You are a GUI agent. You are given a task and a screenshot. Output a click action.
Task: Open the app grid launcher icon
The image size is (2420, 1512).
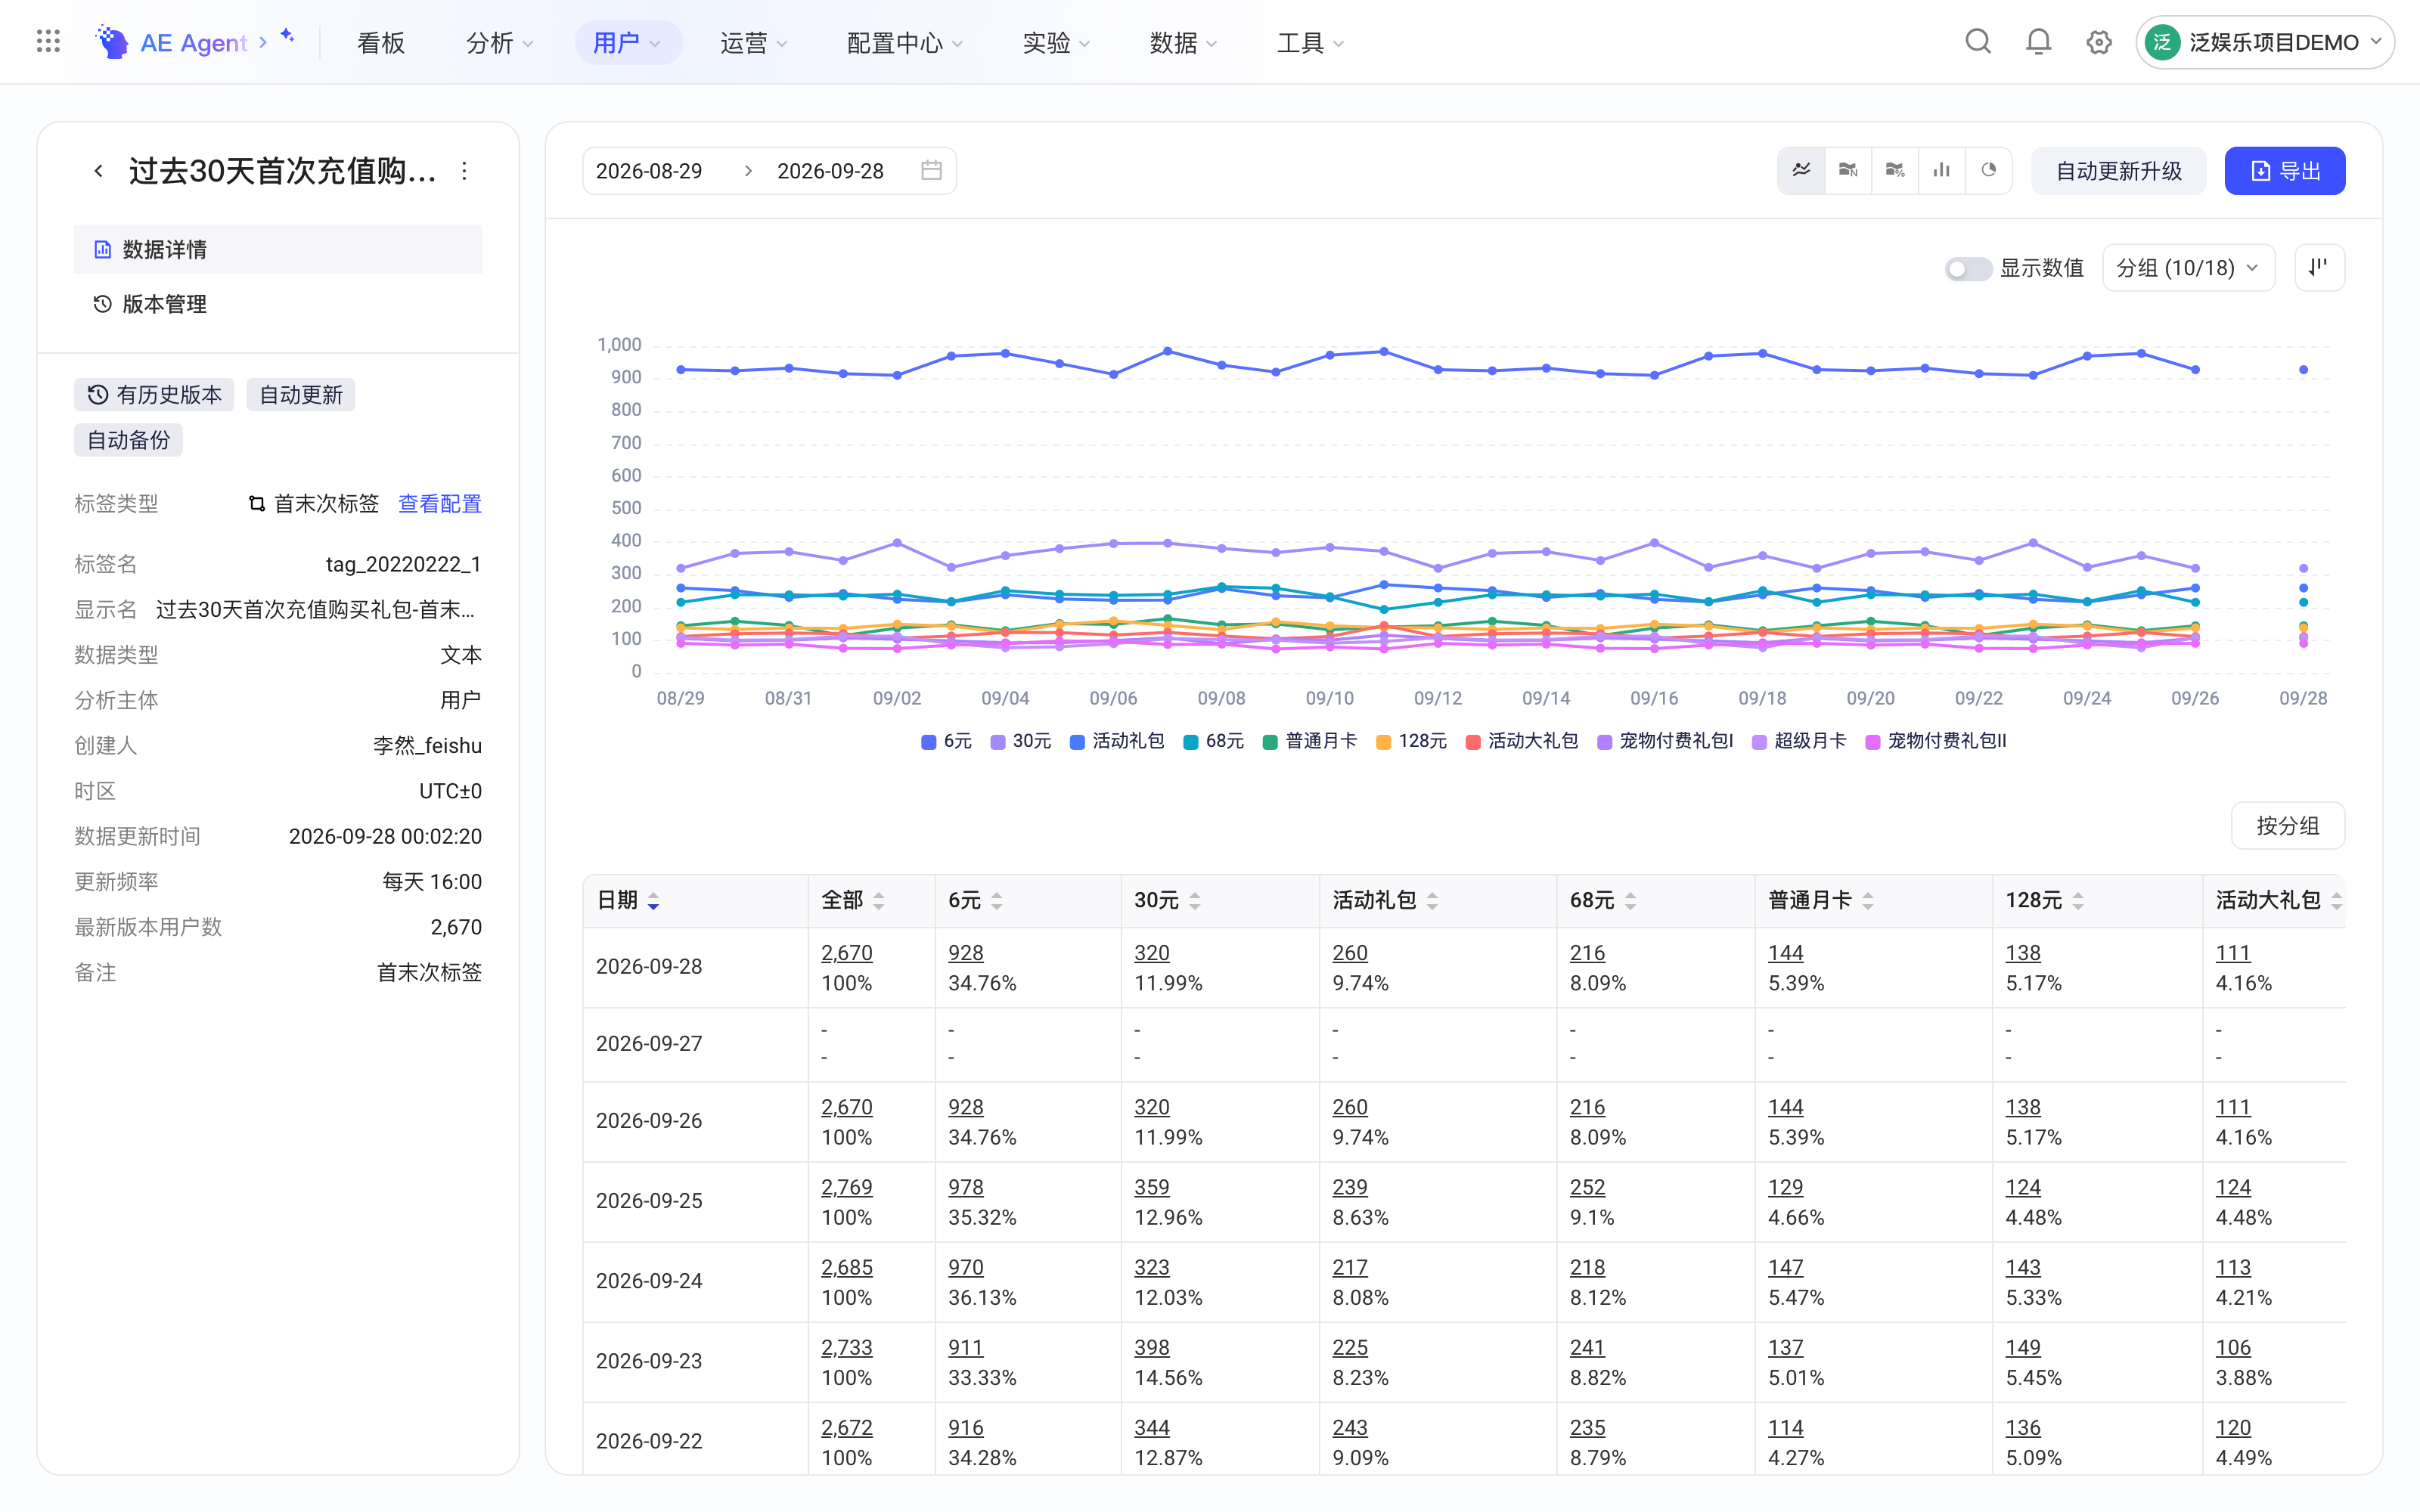pos(48,42)
